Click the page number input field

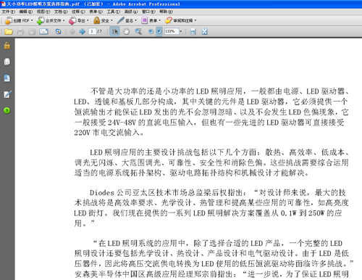click(x=93, y=31)
